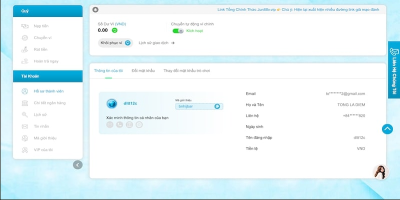Click the copy icon beside referral code bnhijbar
The image size is (400, 200).
click(217, 106)
